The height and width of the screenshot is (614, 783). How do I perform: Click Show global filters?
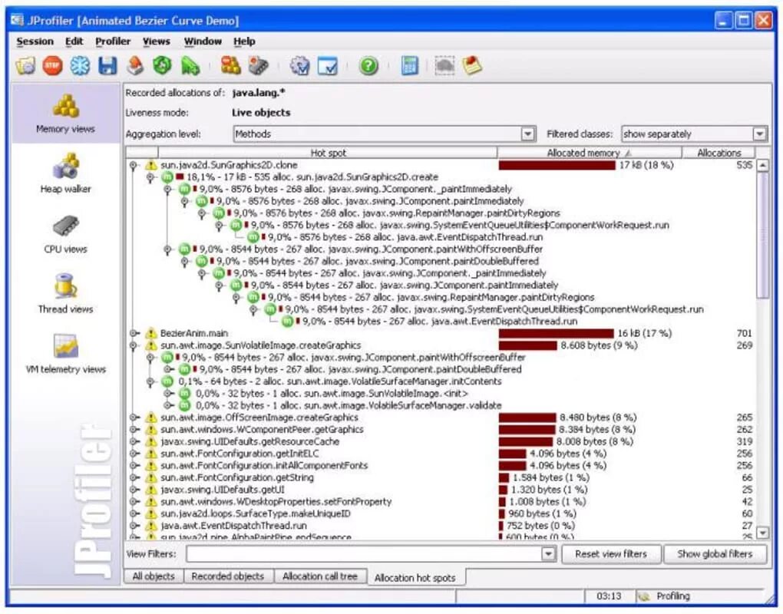[x=715, y=554]
